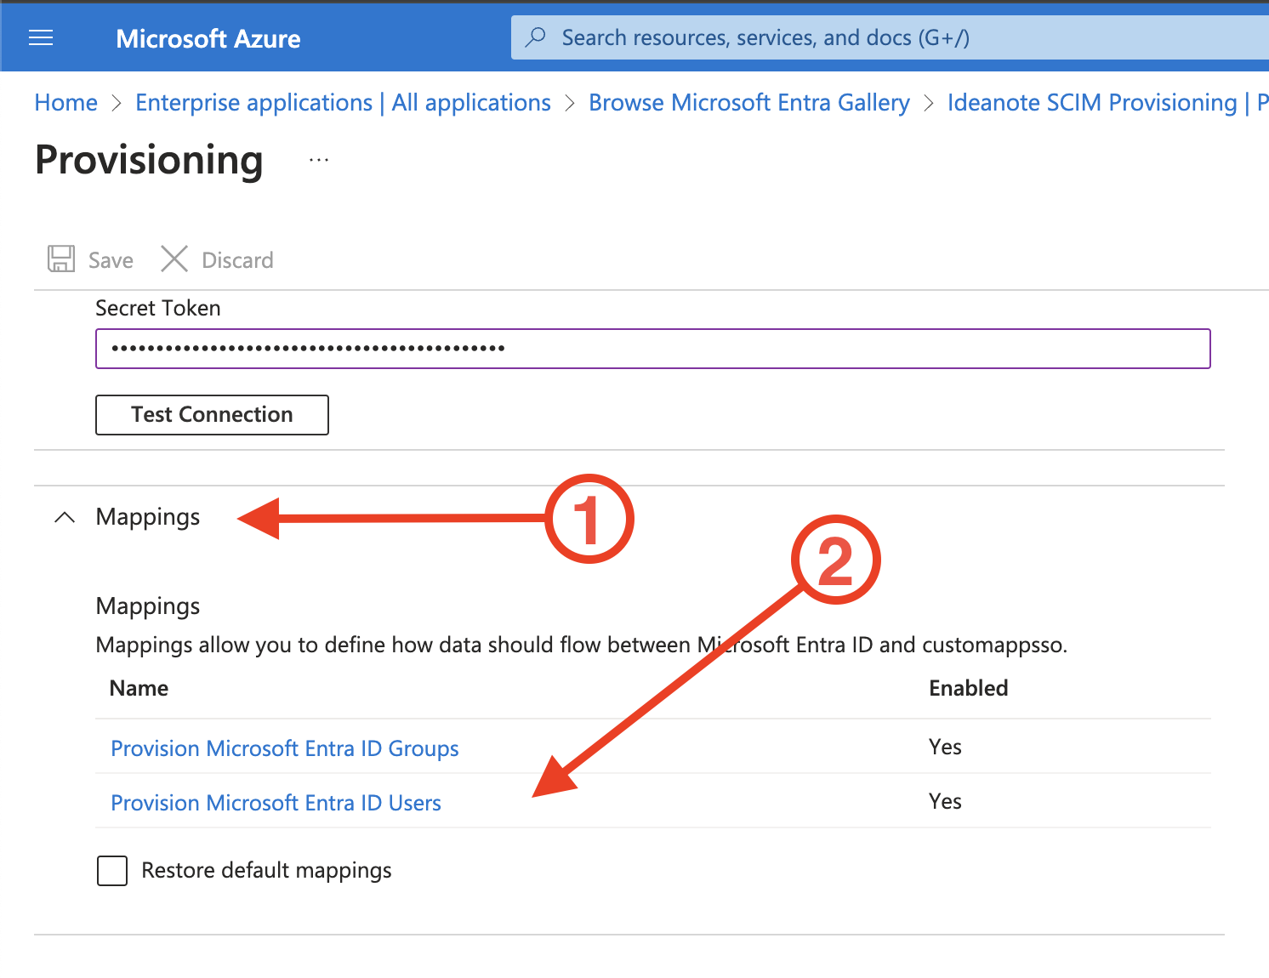The image size is (1269, 978).
Task: Tick the Restore default mappings checkbox
Action: [x=112, y=871]
